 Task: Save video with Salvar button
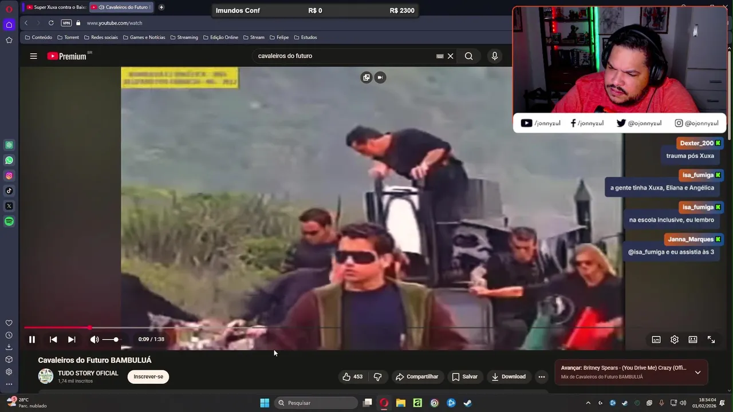[x=464, y=377]
